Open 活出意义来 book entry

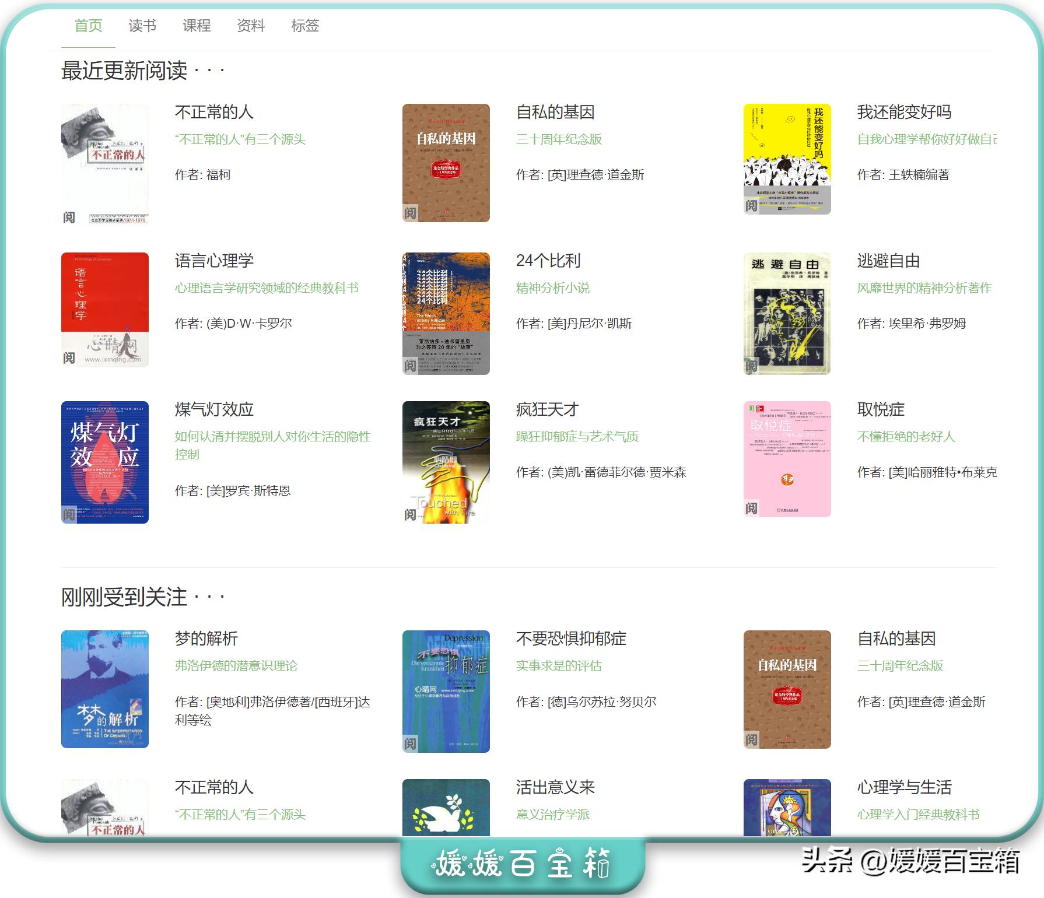point(555,787)
